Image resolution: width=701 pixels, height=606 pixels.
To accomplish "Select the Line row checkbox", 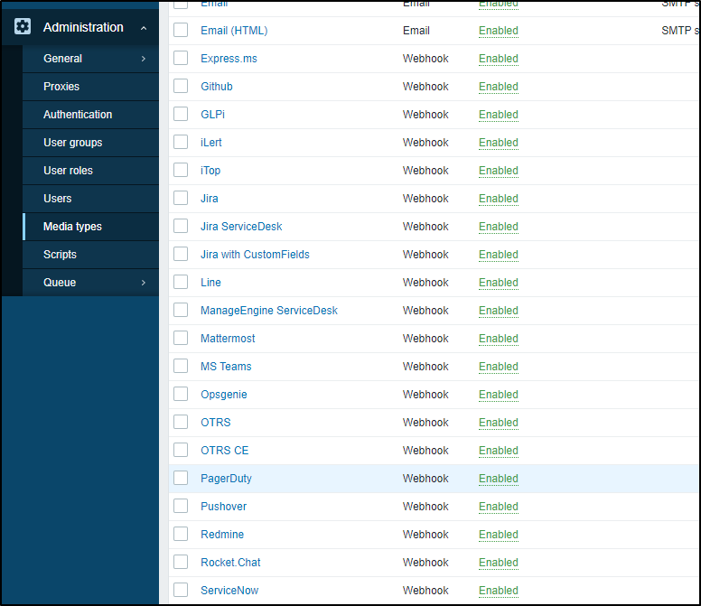I will point(181,282).
